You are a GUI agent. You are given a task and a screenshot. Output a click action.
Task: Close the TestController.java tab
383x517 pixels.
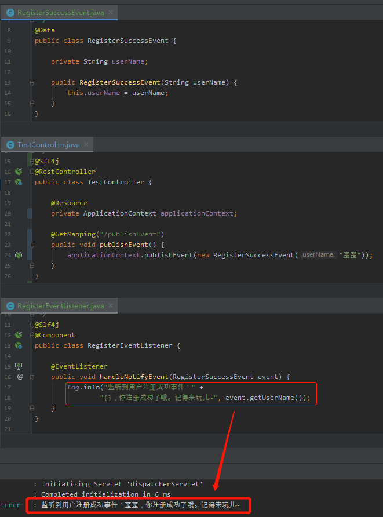[86, 144]
